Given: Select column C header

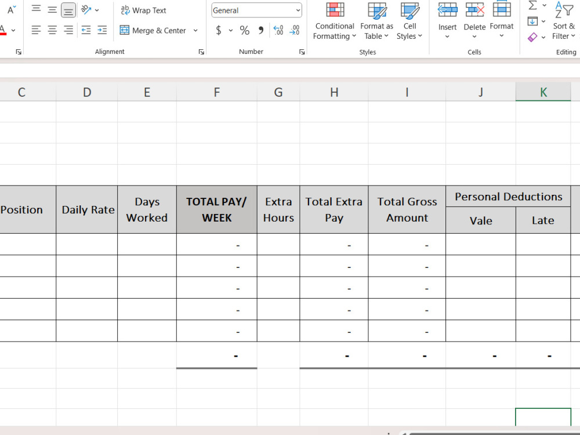Looking at the screenshot, I should pos(28,92).
